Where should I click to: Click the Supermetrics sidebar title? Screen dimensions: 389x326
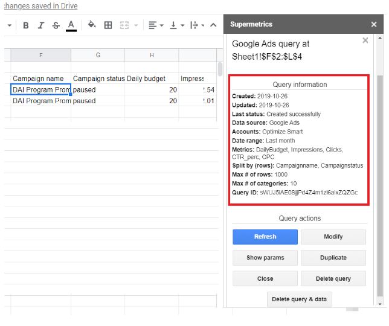click(x=251, y=24)
